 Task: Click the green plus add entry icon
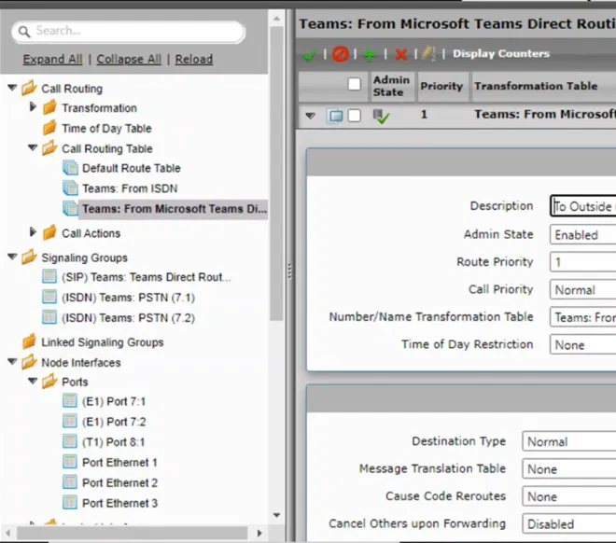click(x=370, y=54)
